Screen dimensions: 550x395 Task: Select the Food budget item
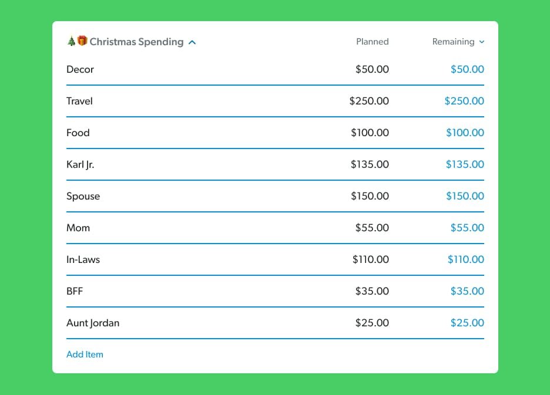click(78, 133)
